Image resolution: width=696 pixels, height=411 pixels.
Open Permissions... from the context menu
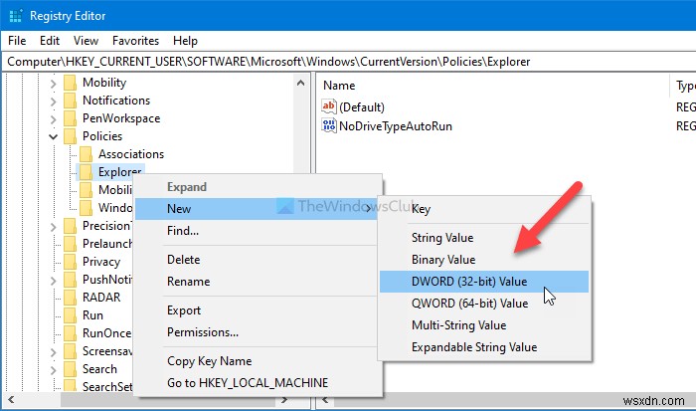tap(258, 332)
